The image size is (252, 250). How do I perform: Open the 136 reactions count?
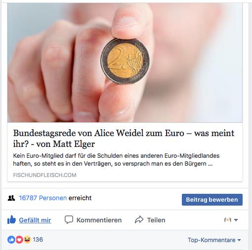(x=38, y=240)
